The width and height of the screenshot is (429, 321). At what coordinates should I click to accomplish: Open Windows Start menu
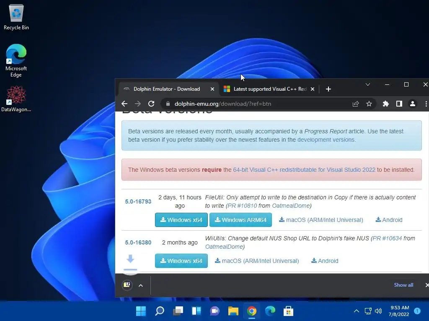(141, 311)
